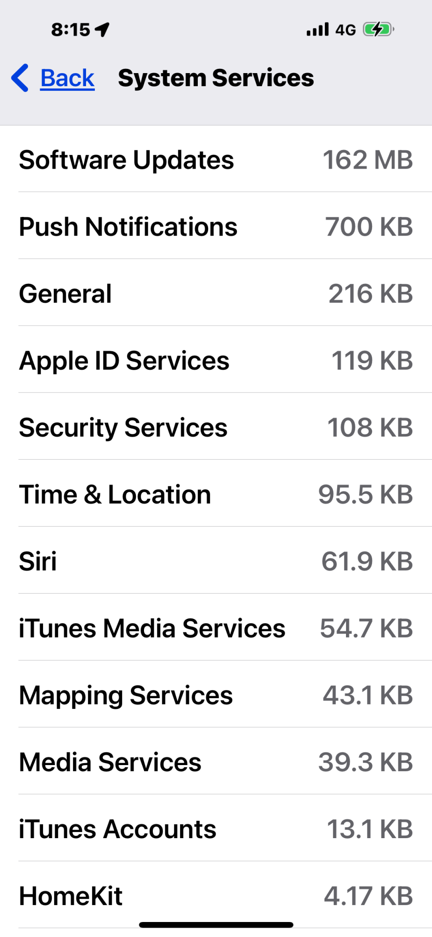The width and height of the screenshot is (432, 937).
Task: Select the Time & Location entry
Action: (216, 495)
